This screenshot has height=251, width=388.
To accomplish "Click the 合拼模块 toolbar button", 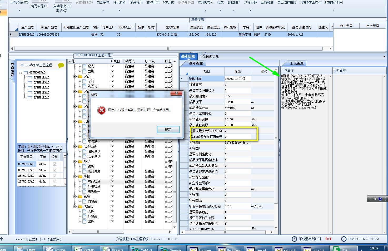I will [x=267, y=3].
